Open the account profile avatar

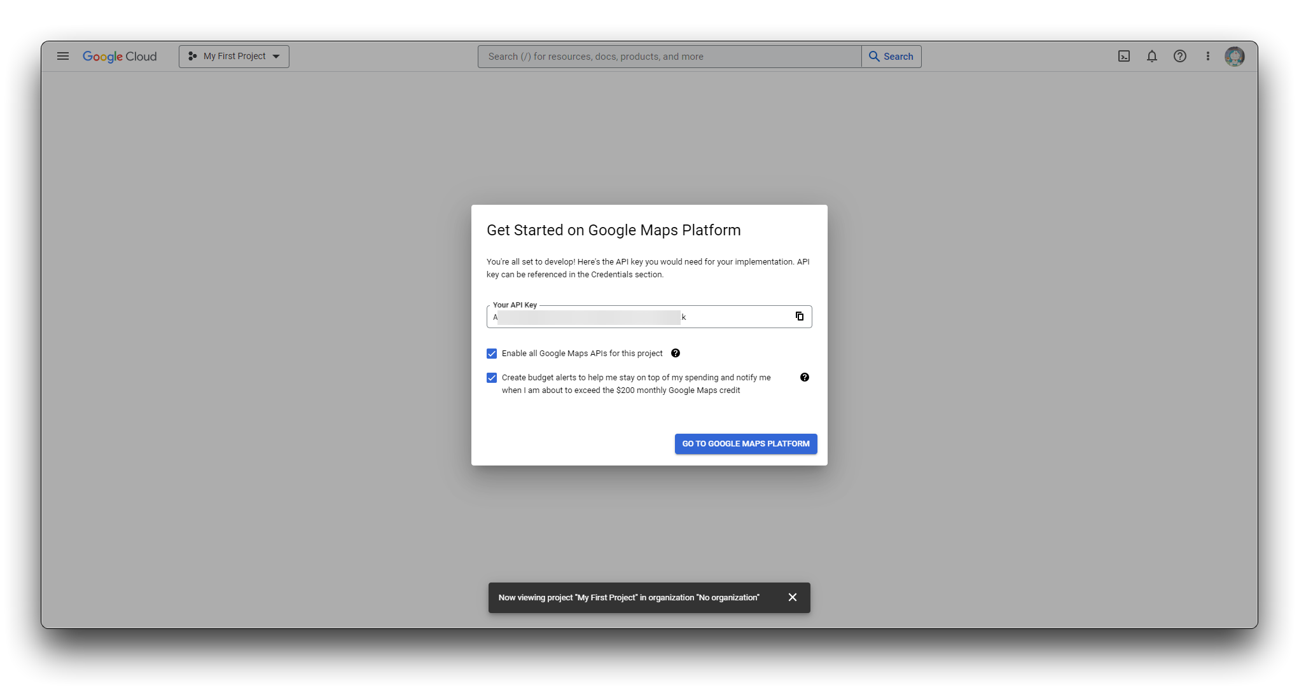[1235, 57]
